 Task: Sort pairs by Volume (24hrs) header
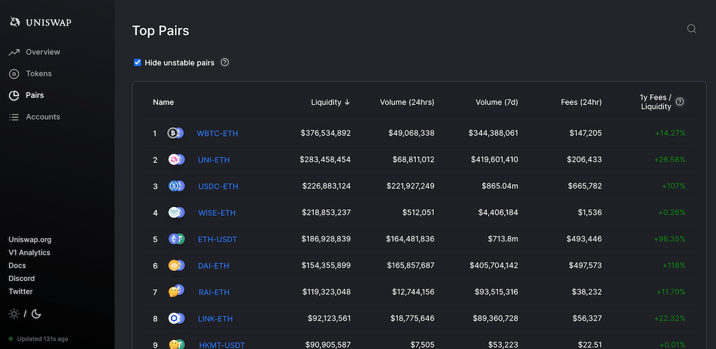click(407, 102)
